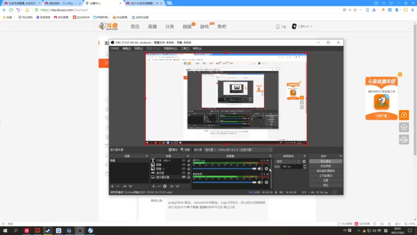Toggle visibility of the text source
The image size is (417, 235).
[x=183, y=161]
